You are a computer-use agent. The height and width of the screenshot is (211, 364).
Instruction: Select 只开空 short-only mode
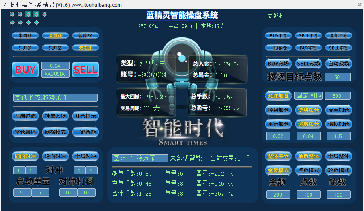[55, 48]
